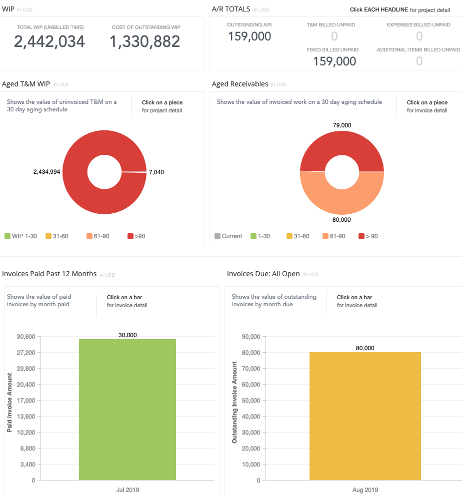Toggle the yellow 31-60 swatch in the Receivables legend
Screen dimensions: 462x496
click(x=289, y=236)
